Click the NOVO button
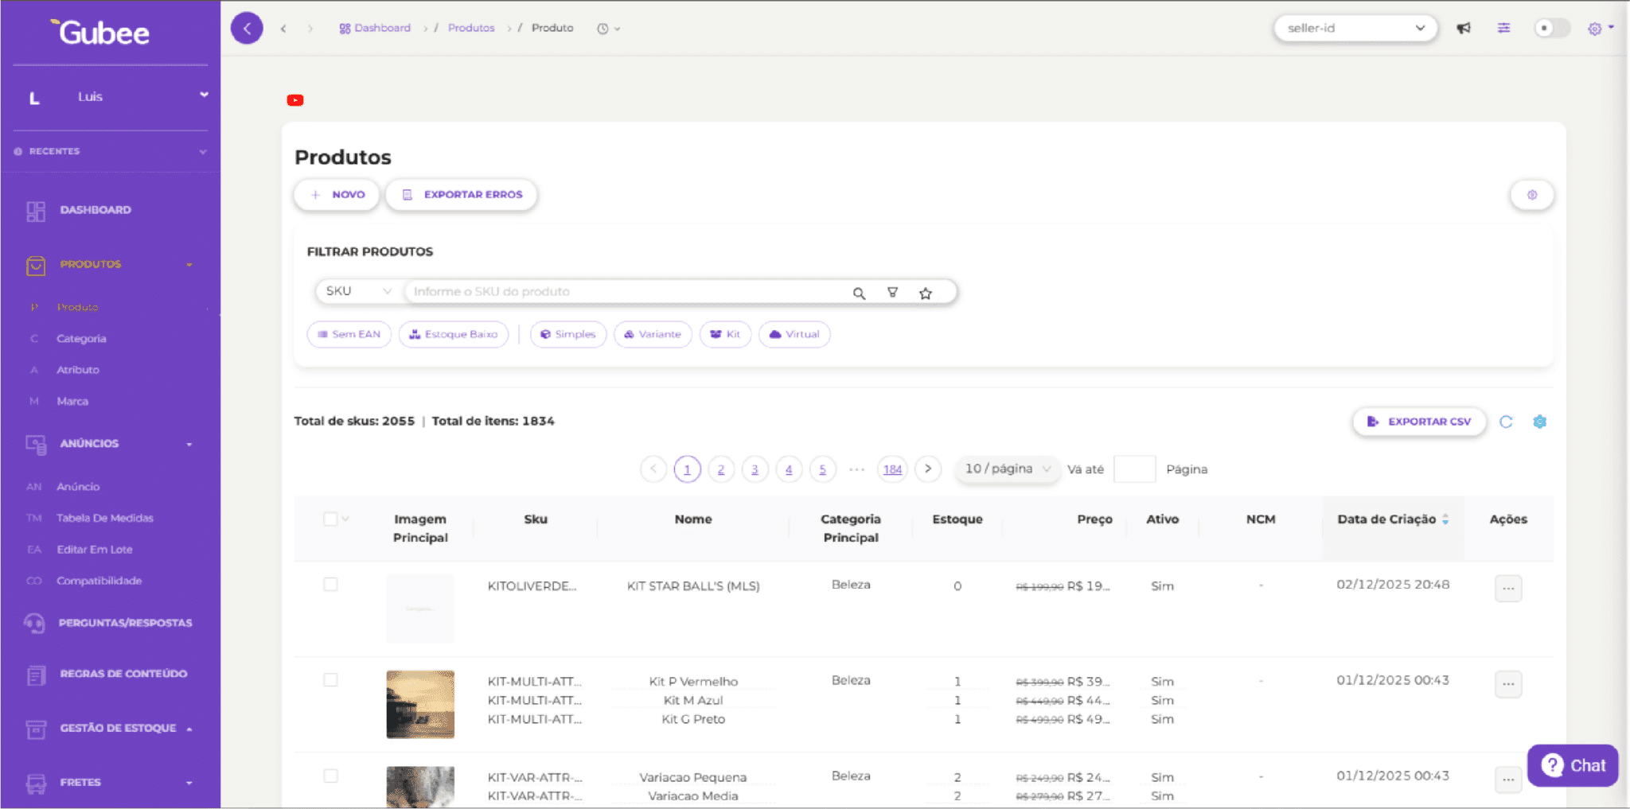The image size is (1630, 809). coord(337,195)
